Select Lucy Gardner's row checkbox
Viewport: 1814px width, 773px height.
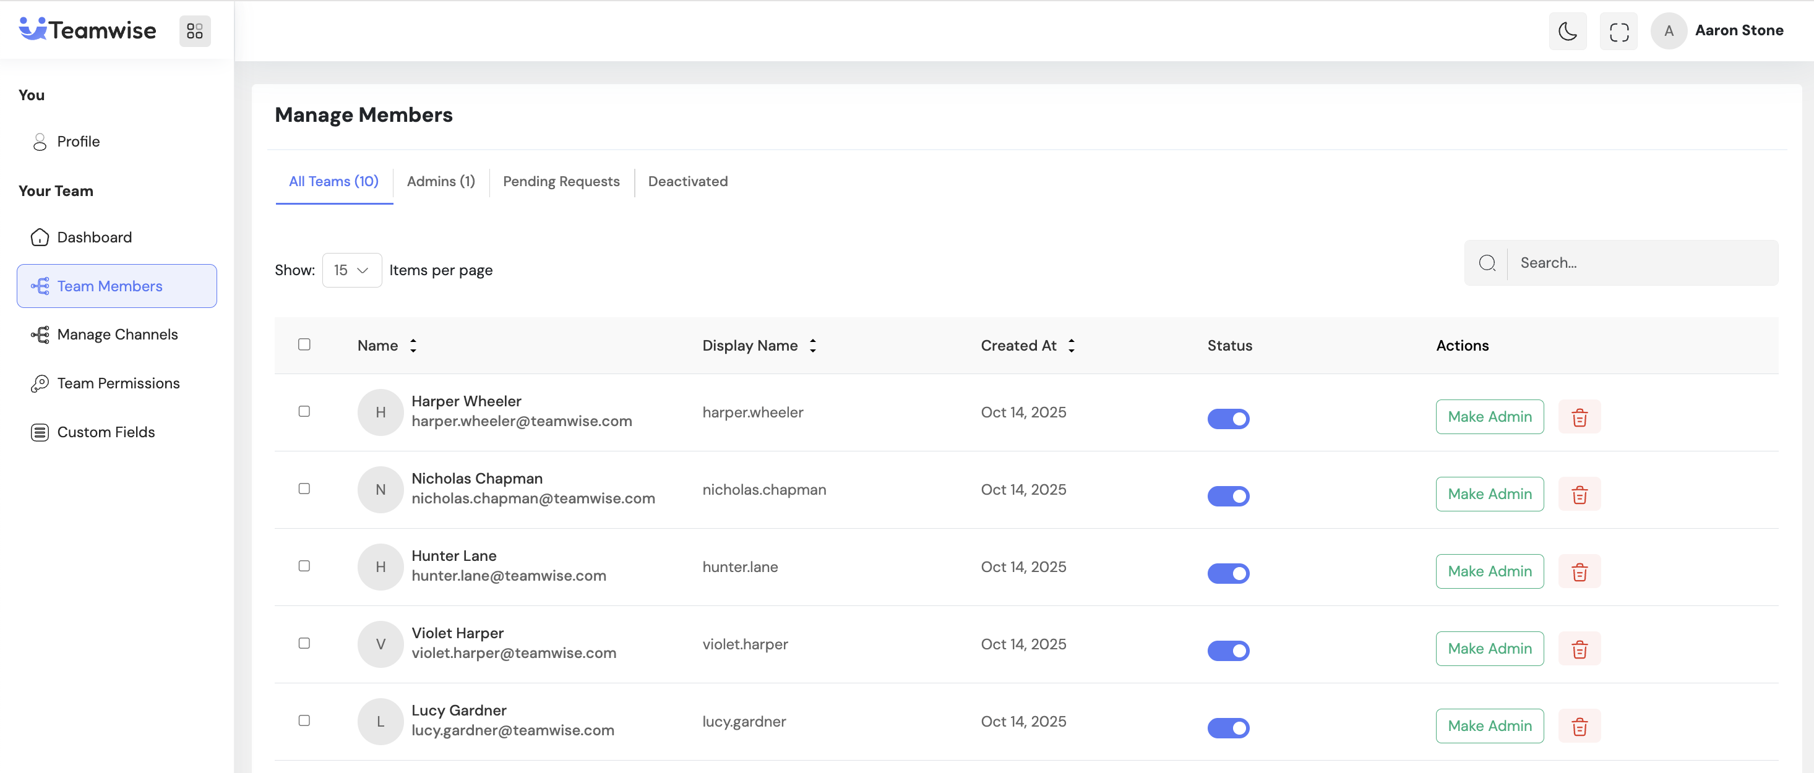point(304,720)
